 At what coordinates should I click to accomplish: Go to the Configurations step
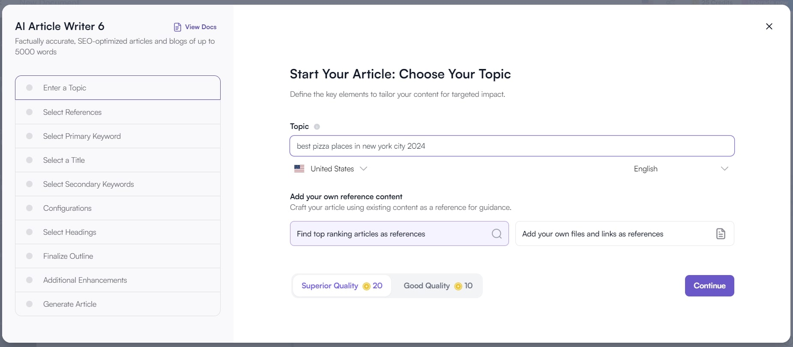[x=118, y=208]
